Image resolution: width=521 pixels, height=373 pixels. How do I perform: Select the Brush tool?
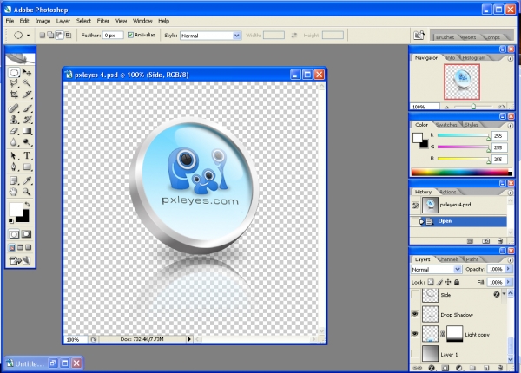27,108
